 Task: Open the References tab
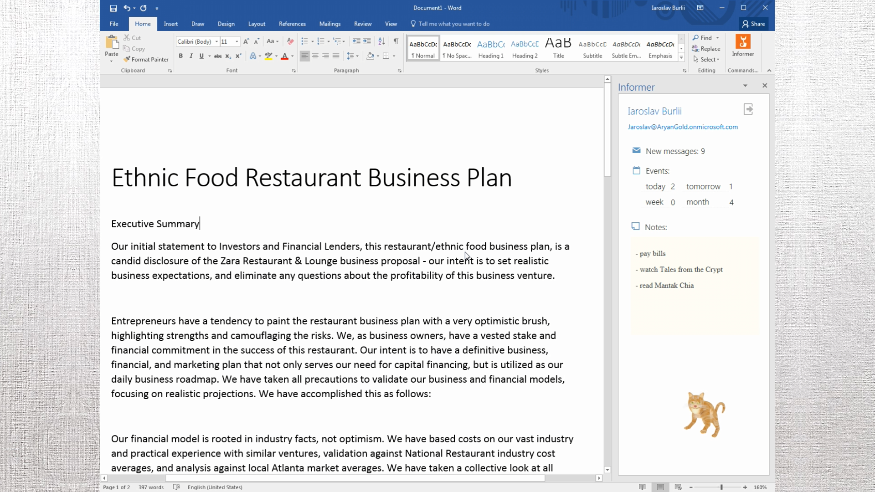click(x=292, y=24)
